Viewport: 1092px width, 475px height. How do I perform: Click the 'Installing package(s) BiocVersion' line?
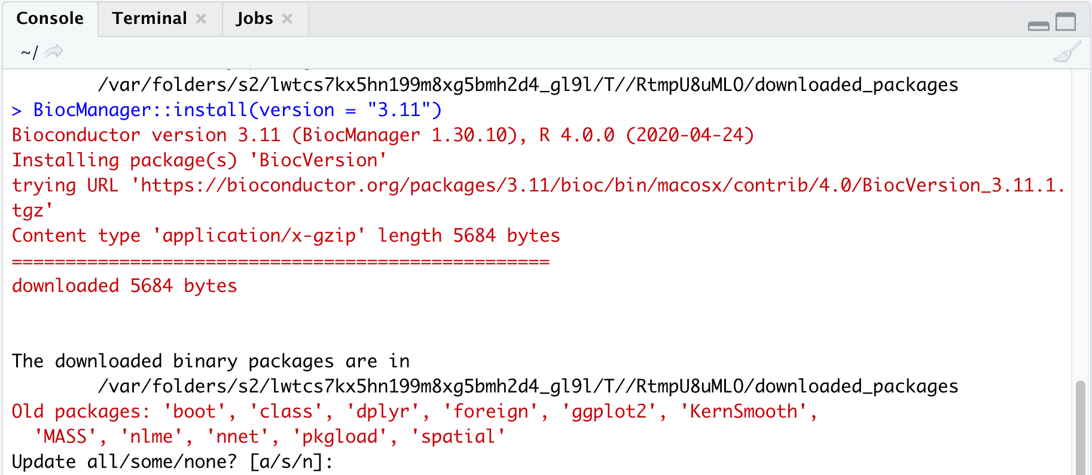pos(199,160)
